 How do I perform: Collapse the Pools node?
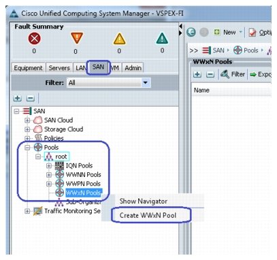pyautogui.click(x=27, y=148)
